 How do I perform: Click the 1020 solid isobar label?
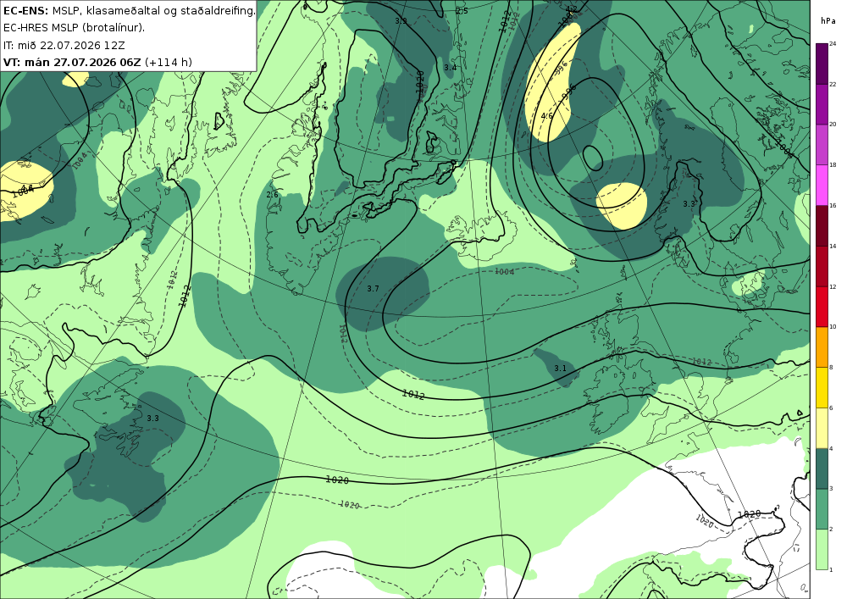[337, 480]
